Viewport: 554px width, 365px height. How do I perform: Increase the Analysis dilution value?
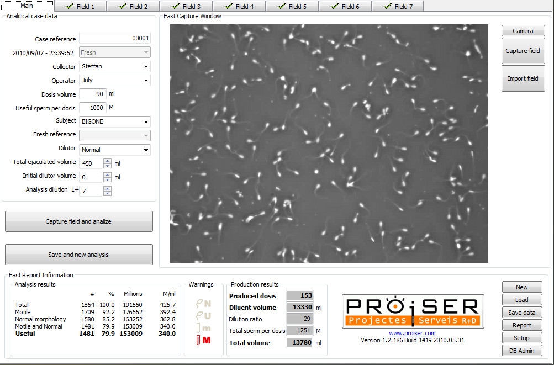click(x=107, y=188)
